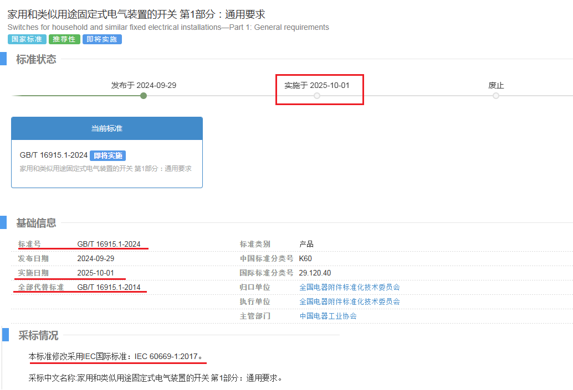Screen dimensions: 573x390
Task: Click the 即将实施 badge below the title
Action: (102, 39)
